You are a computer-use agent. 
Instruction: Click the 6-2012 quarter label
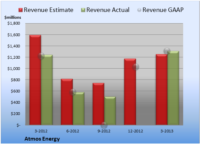pyautogui.click(x=73, y=131)
